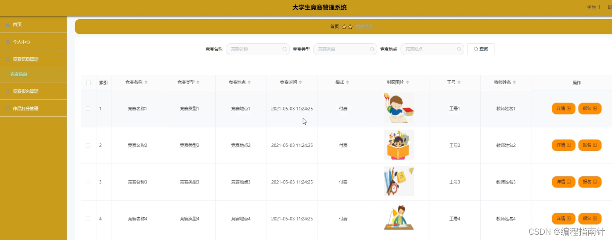Toggle the select-all header checkbox
612x240 pixels.
pyautogui.click(x=88, y=82)
